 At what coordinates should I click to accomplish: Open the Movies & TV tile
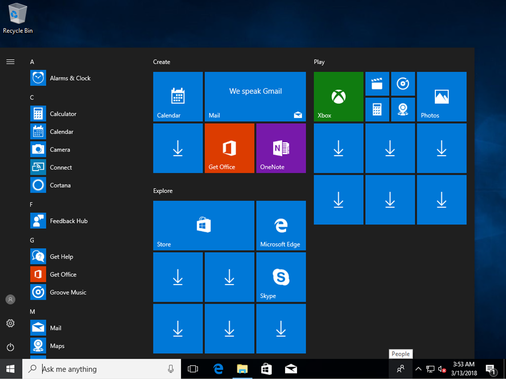tap(378, 84)
